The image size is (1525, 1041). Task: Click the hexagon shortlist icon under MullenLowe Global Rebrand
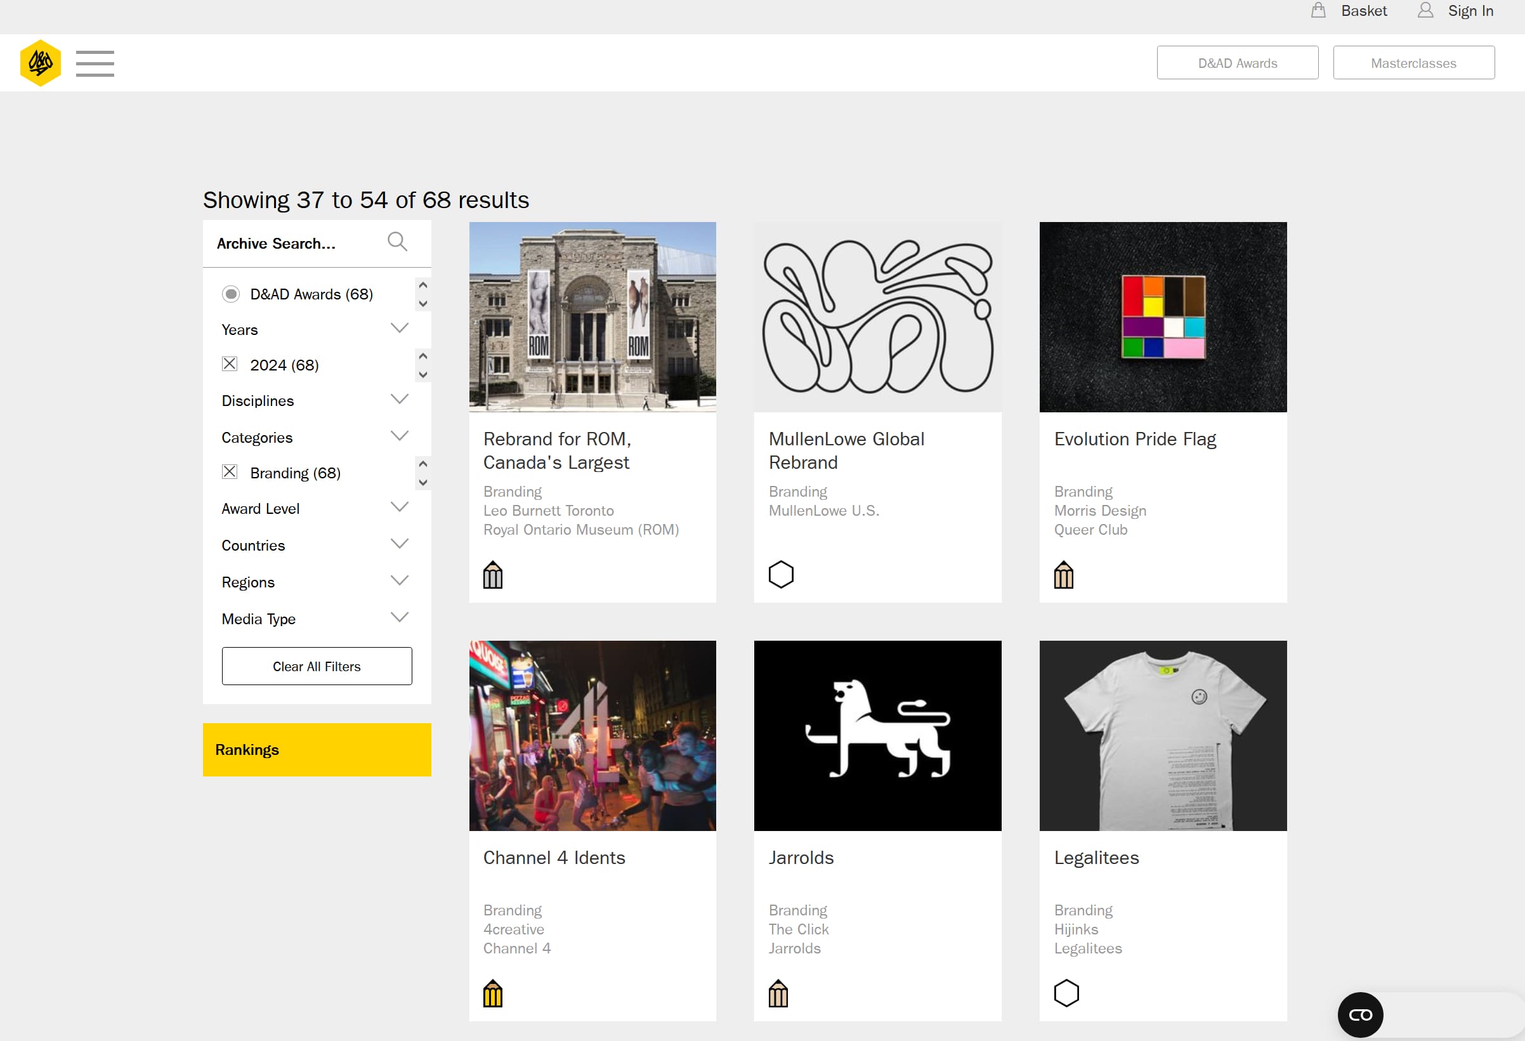(781, 574)
